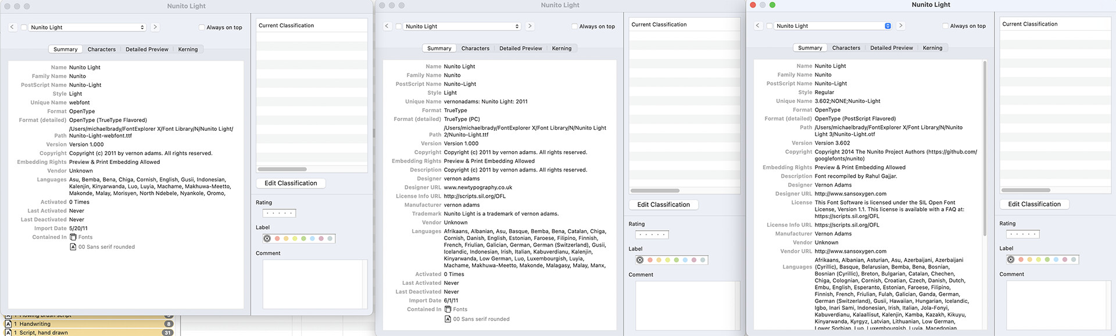Go to previous font in middle window

[387, 26]
